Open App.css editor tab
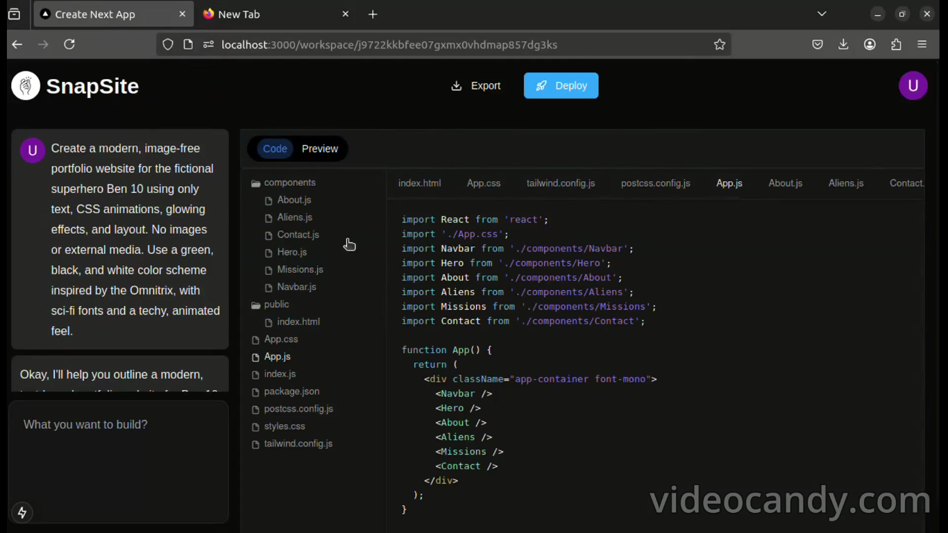The width and height of the screenshot is (948, 533). coord(484,183)
